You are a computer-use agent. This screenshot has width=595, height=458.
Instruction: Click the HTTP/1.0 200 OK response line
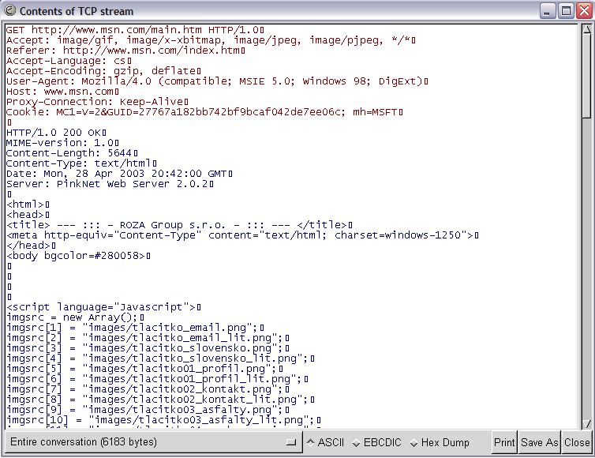pyautogui.click(x=55, y=133)
